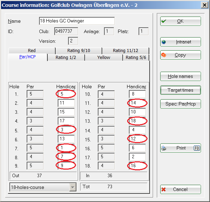Close the Course information dialog
The image size is (210, 202).
(204, 5)
